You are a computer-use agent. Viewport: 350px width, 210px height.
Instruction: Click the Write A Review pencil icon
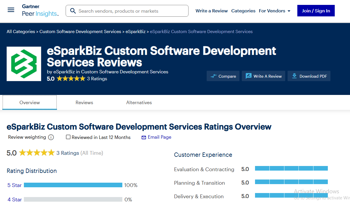point(248,76)
